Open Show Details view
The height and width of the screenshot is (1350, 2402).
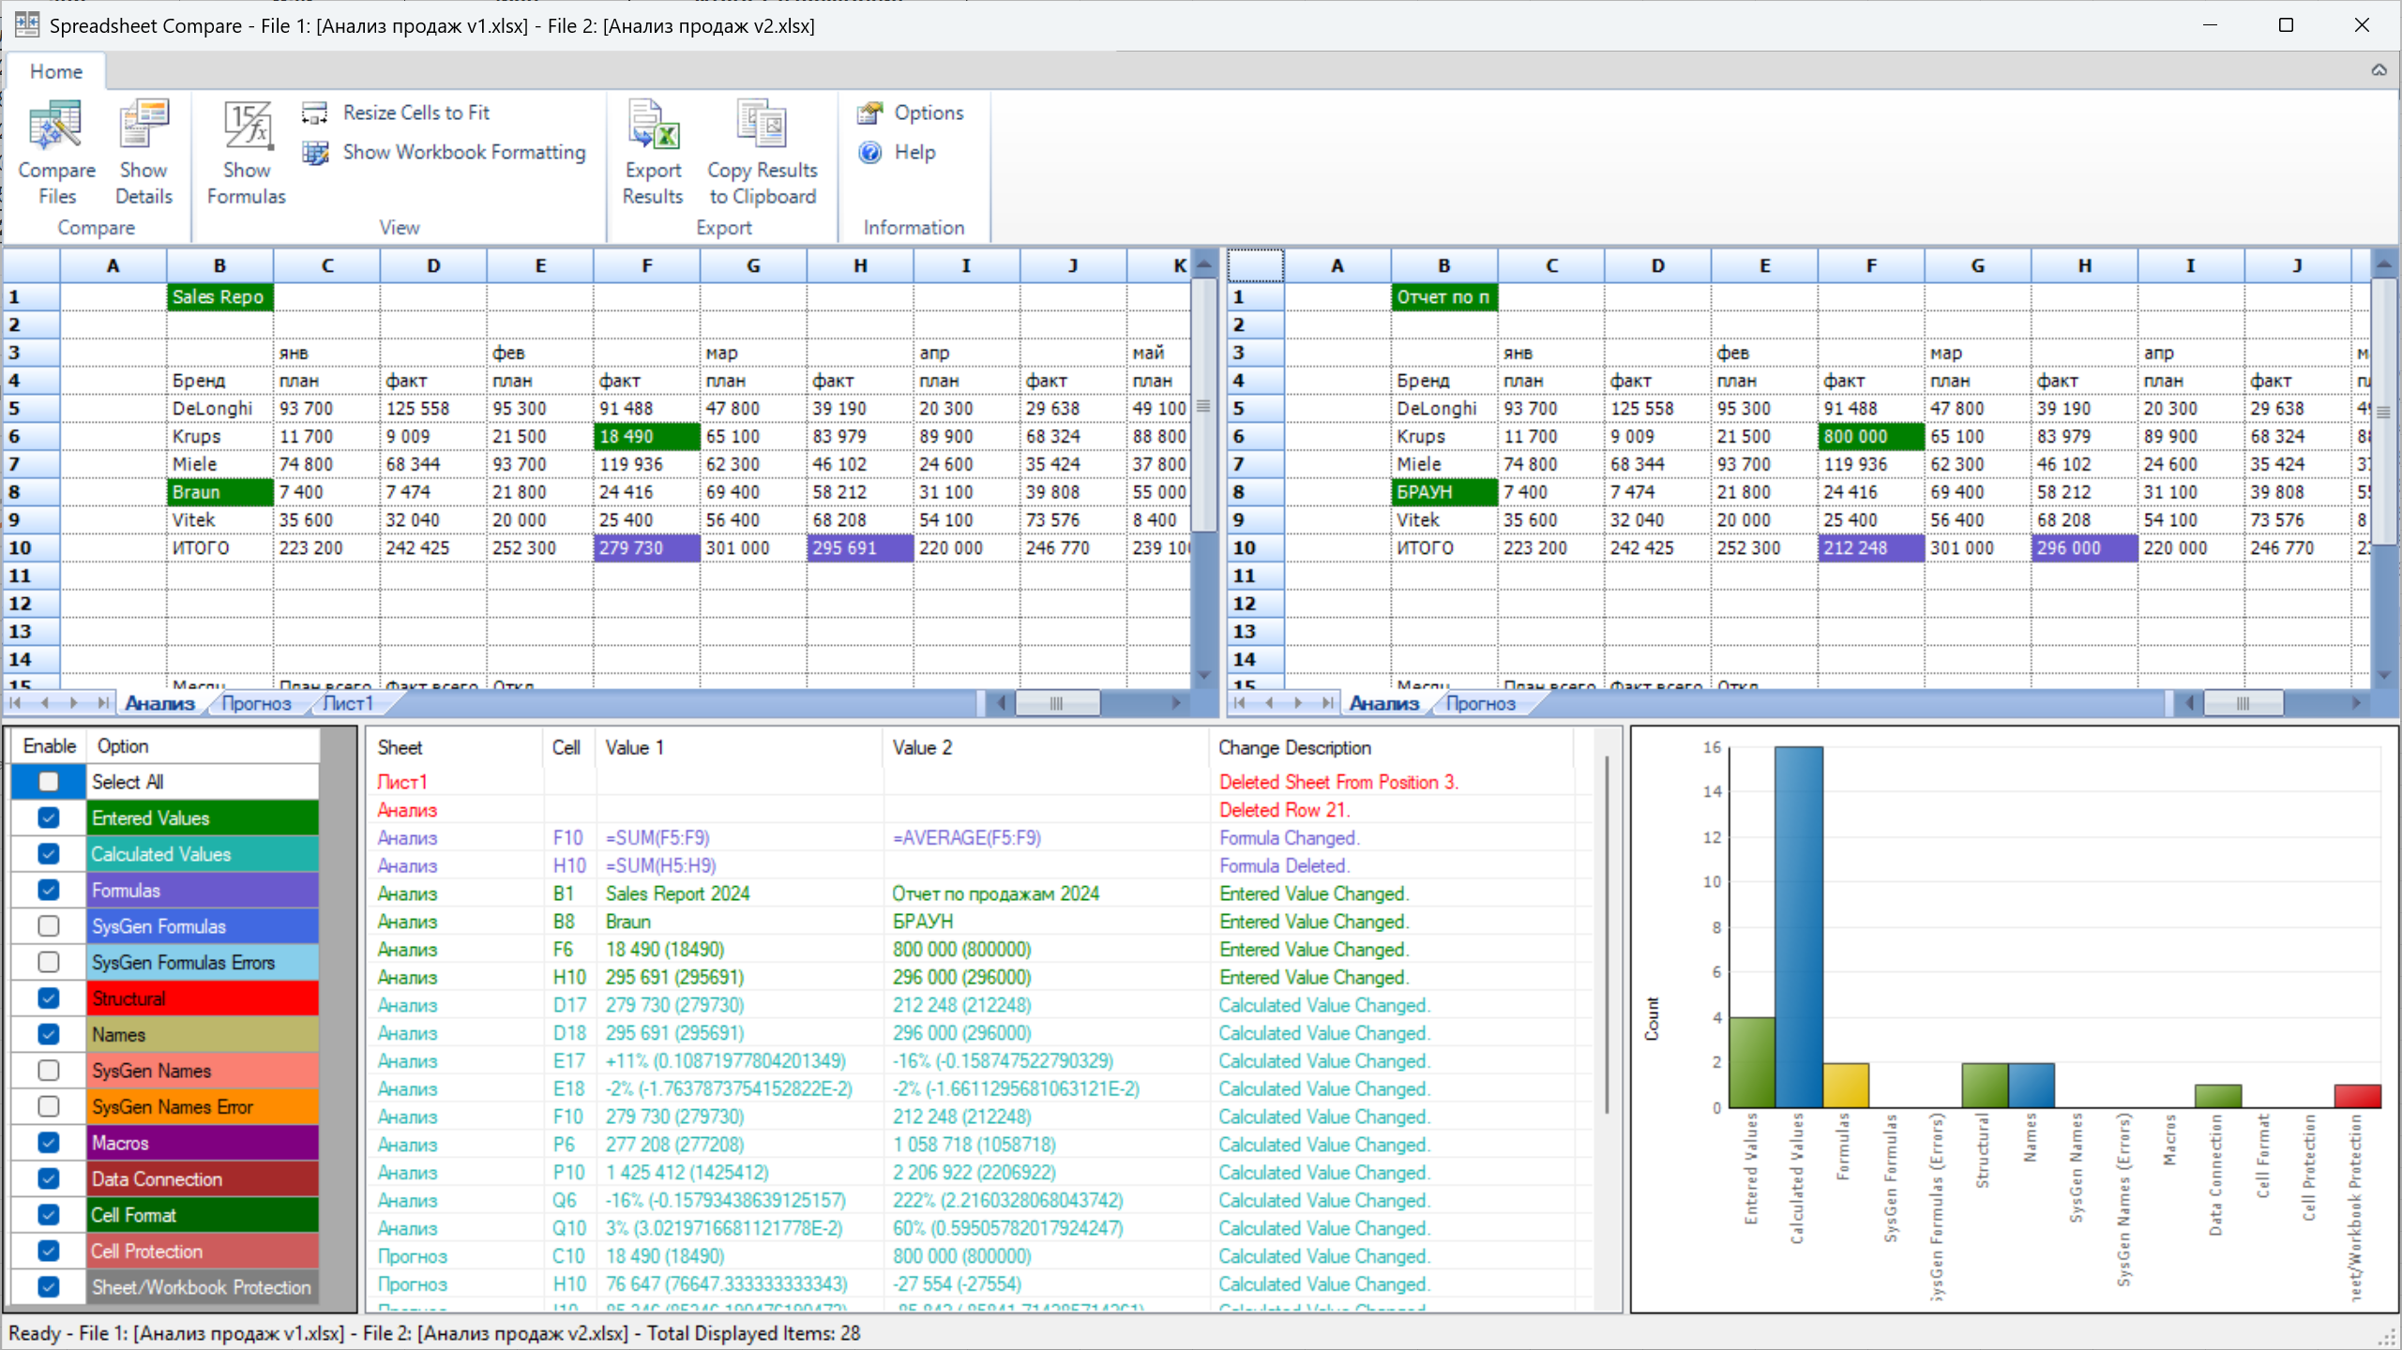click(x=144, y=153)
